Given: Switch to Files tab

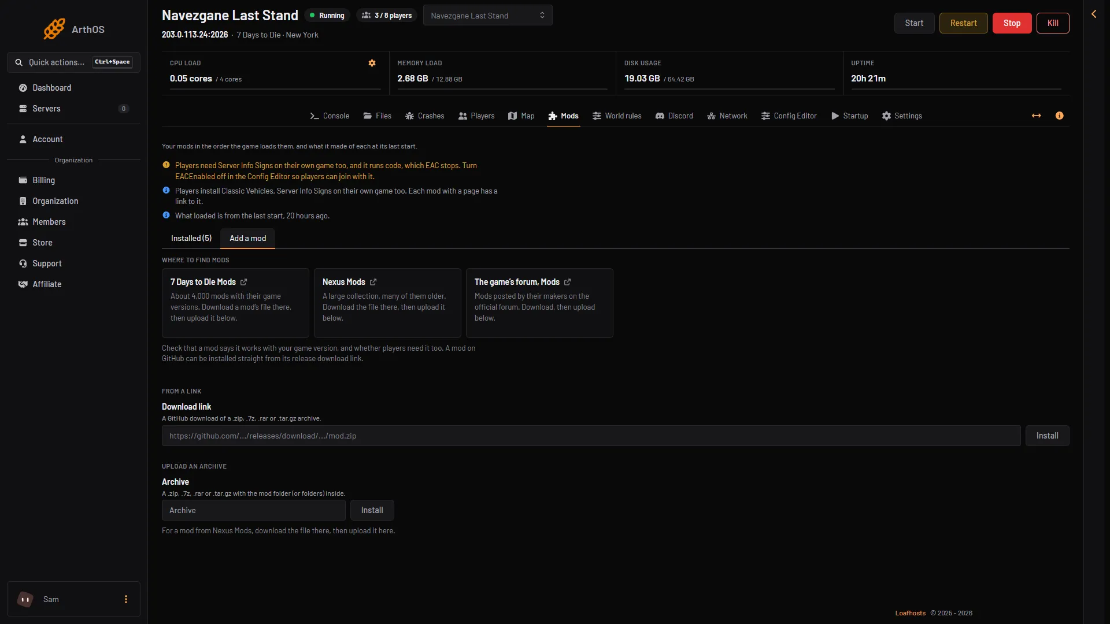Looking at the screenshot, I should point(378,116).
